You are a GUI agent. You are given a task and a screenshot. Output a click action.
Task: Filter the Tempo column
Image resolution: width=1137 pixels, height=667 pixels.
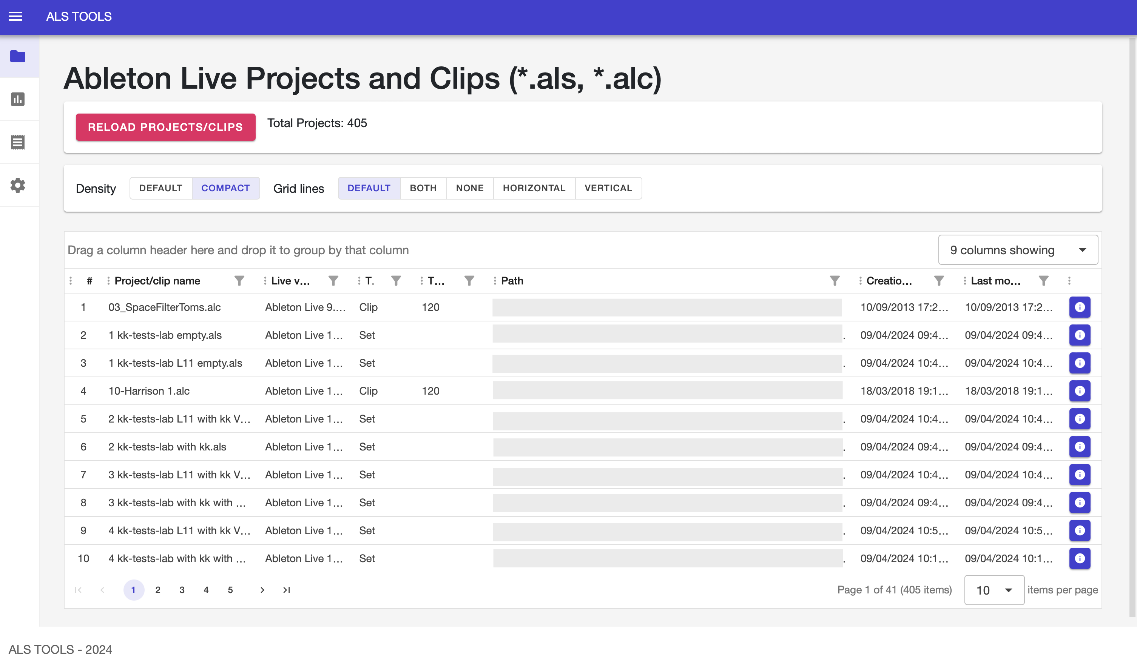coord(469,281)
